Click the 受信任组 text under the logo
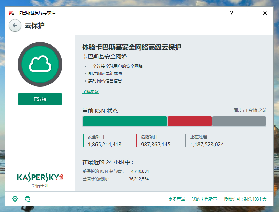 tap(40, 186)
